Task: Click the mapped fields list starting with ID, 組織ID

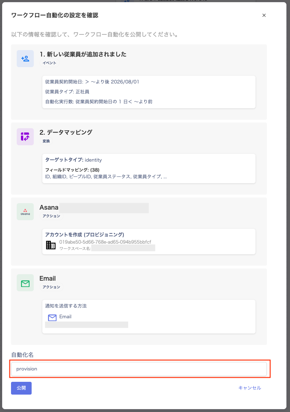Action: pyautogui.click(x=106, y=177)
